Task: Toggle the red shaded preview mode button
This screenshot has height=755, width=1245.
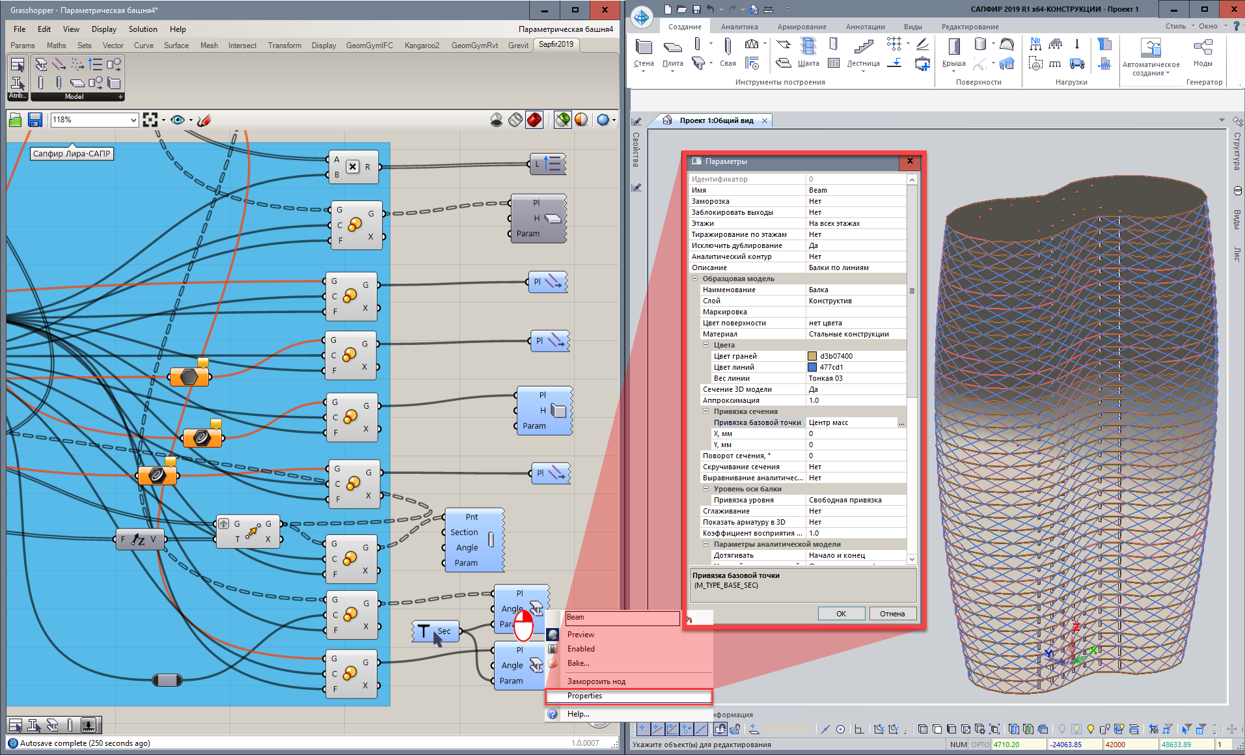Action: [x=534, y=120]
